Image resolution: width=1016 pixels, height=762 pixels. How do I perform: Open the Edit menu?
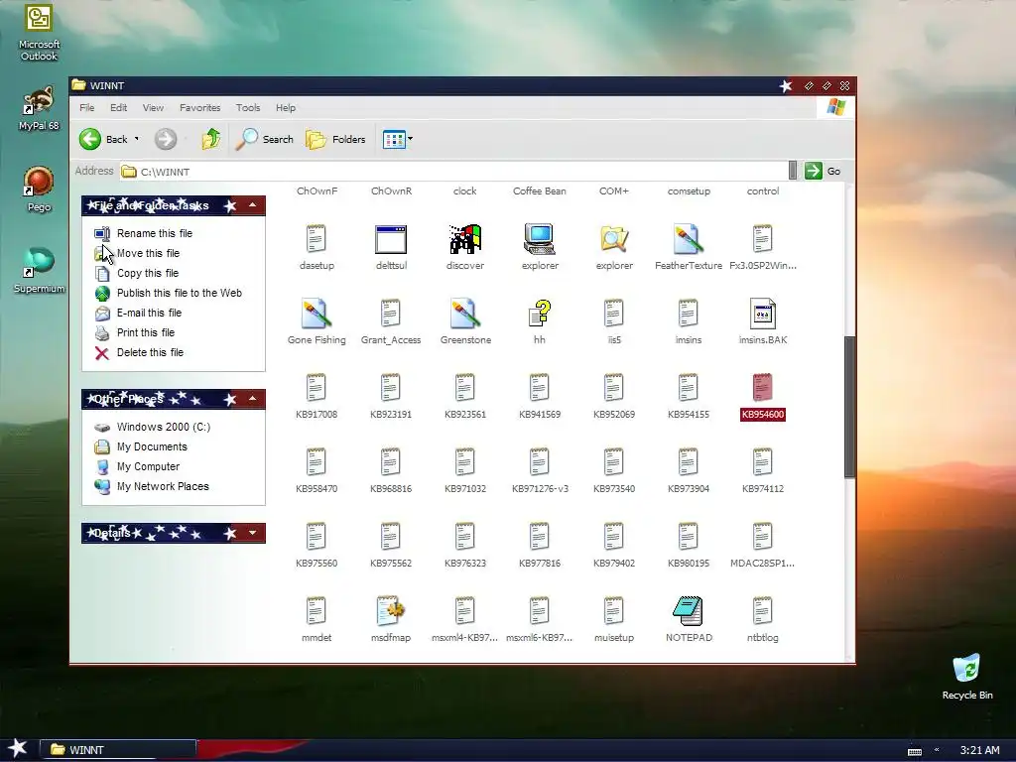119,107
